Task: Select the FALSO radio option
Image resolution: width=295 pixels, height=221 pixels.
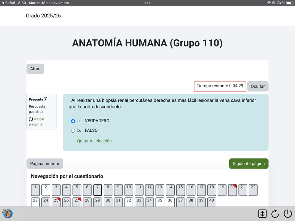Action: 73,131
